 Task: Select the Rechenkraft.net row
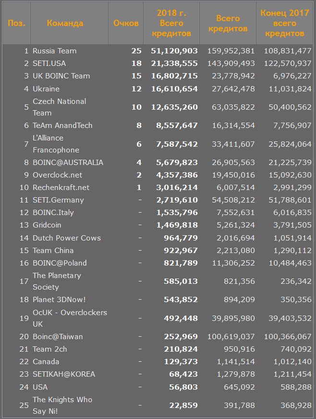[61, 188]
